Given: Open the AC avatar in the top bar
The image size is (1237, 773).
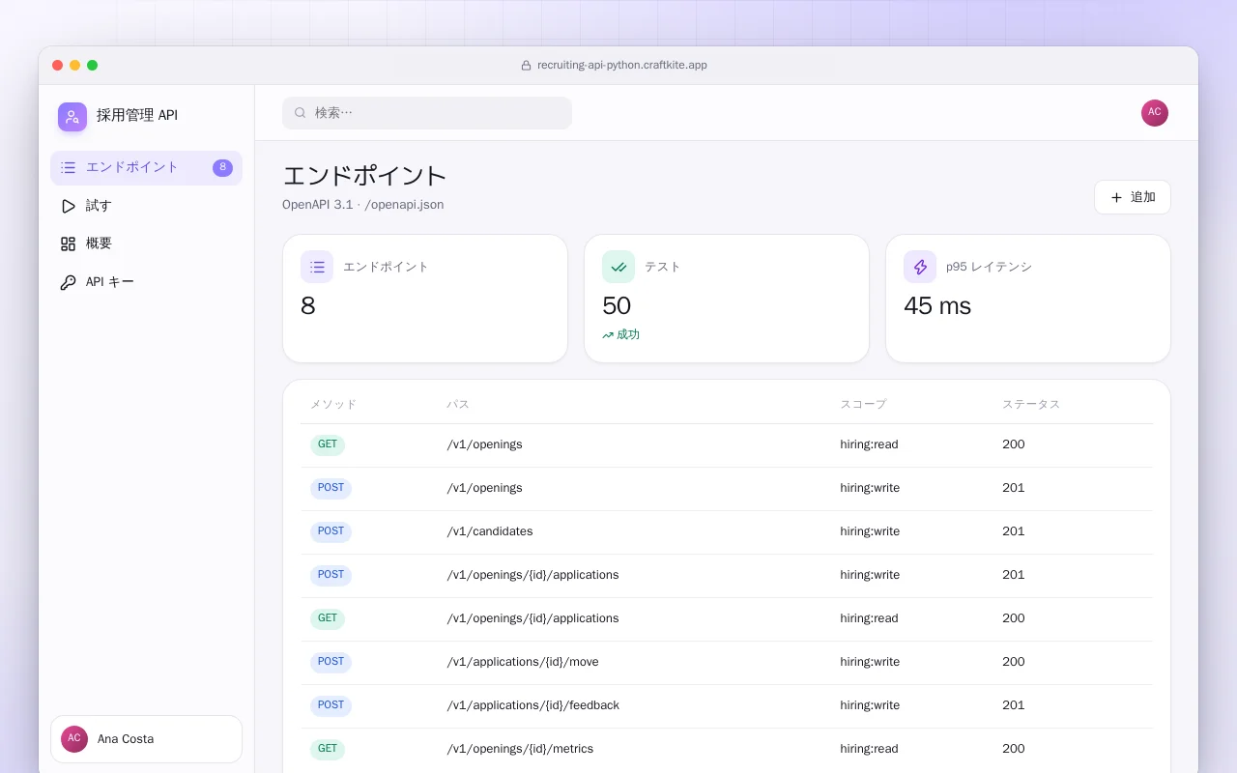Looking at the screenshot, I should tap(1155, 113).
